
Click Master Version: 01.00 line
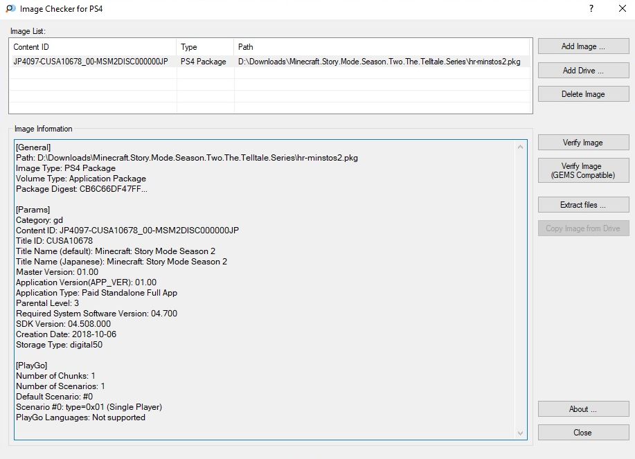point(57,272)
